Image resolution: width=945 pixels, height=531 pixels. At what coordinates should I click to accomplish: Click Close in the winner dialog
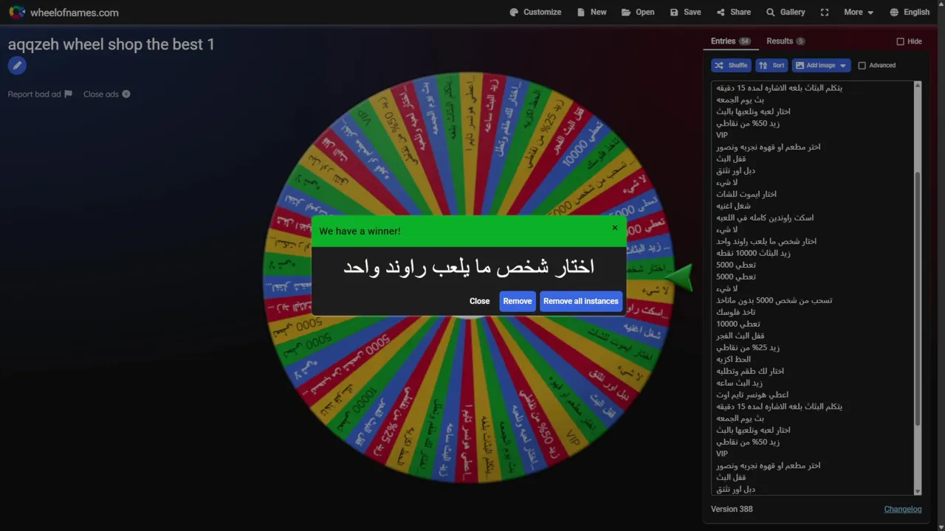(x=479, y=301)
